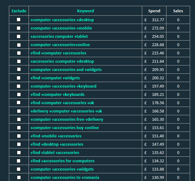
Task: Select keyword '+accessories computer +tablet'
Action: (x=59, y=37)
